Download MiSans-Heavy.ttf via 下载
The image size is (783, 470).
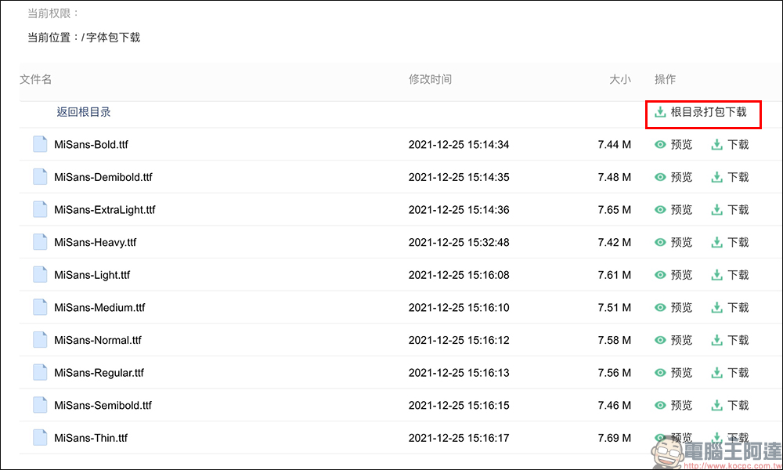tap(730, 242)
